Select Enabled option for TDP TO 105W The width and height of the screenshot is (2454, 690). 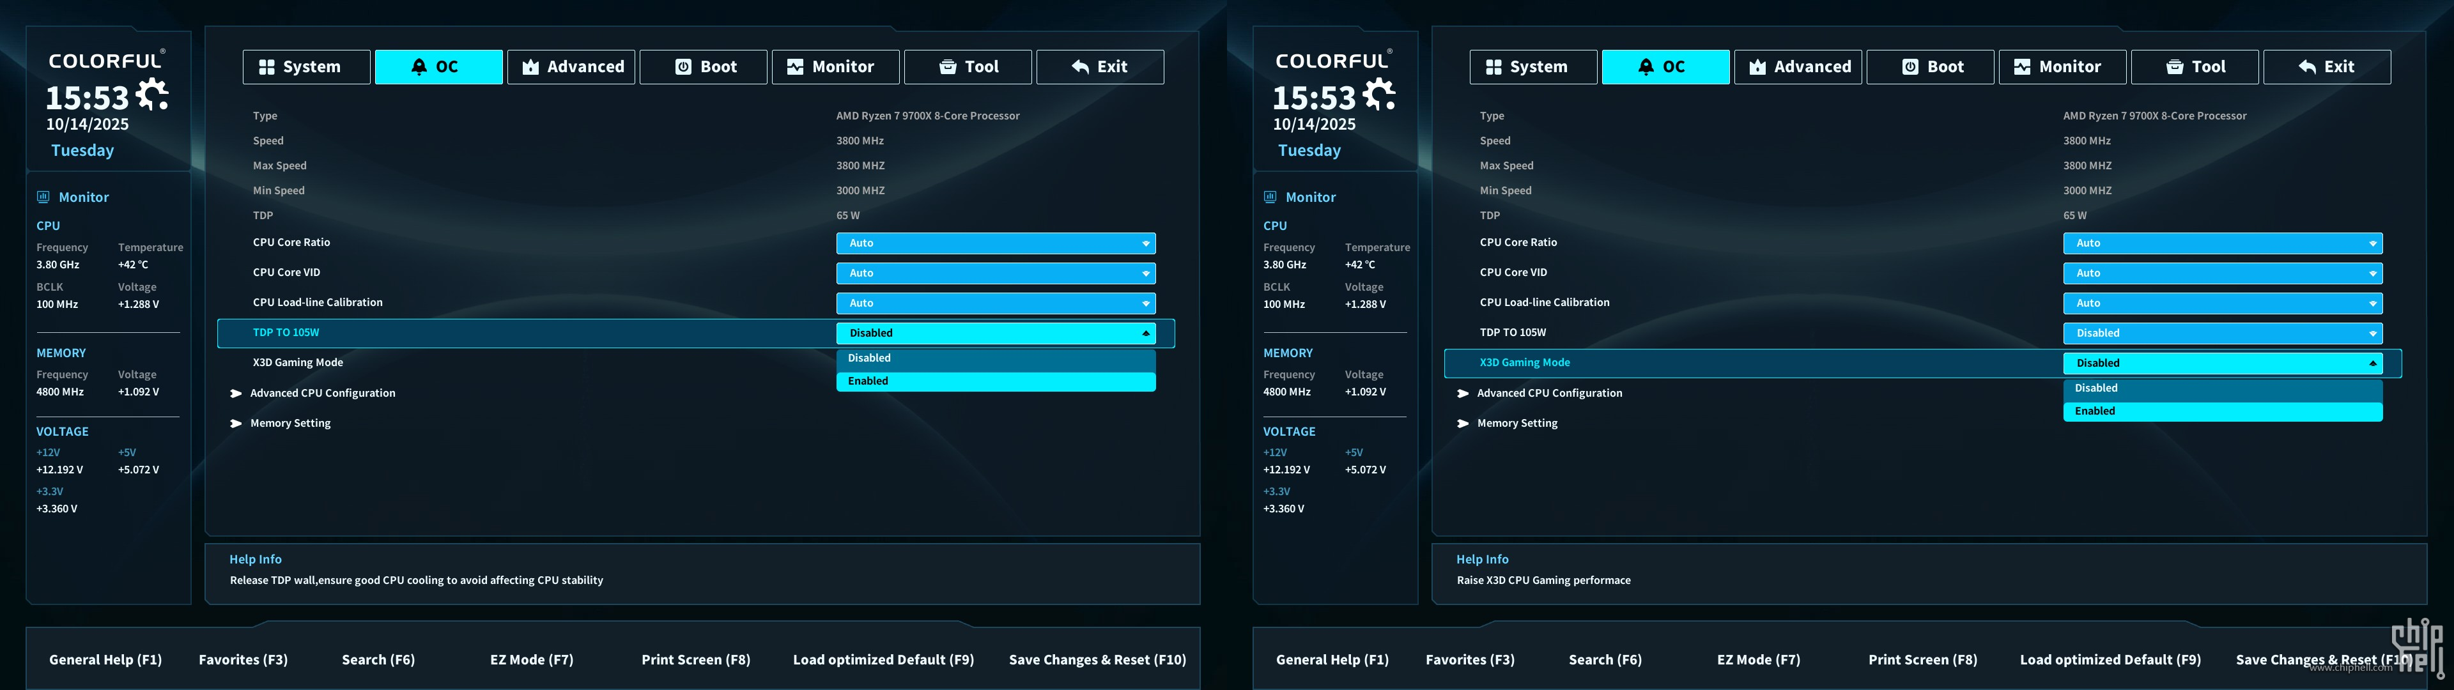click(996, 381)
